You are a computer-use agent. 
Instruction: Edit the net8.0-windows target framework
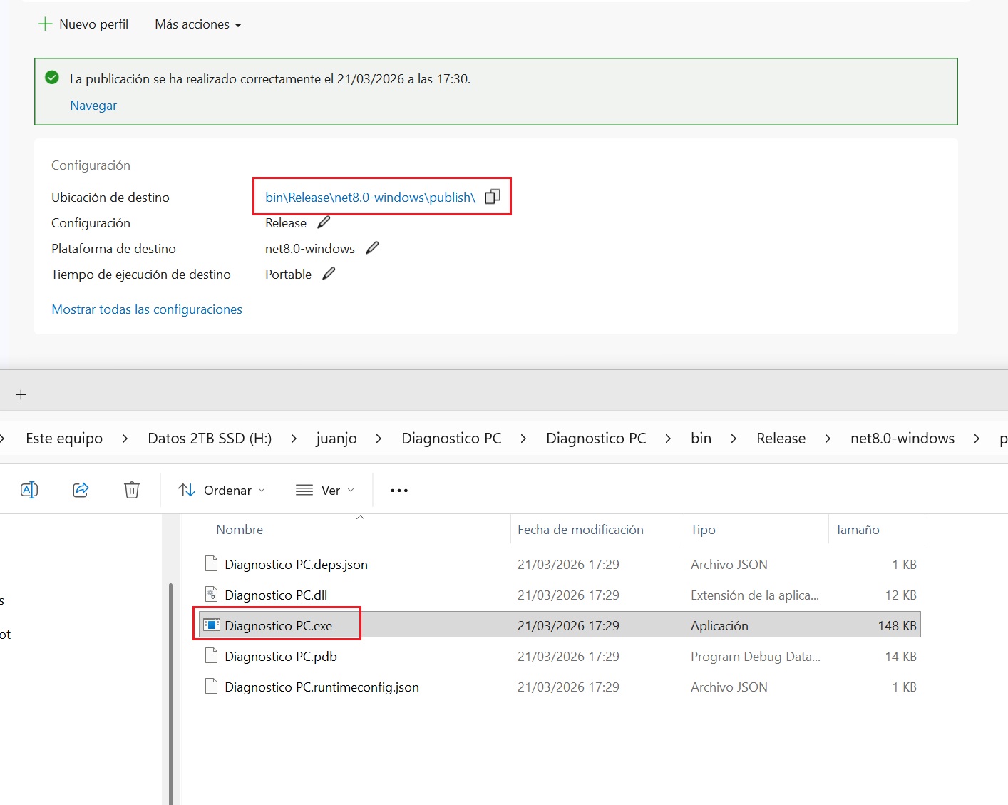click(x=372, y=248)
